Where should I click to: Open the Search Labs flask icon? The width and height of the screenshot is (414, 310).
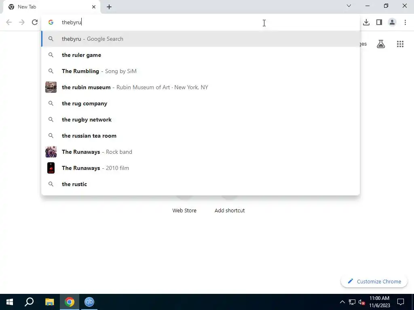(381, 44)
